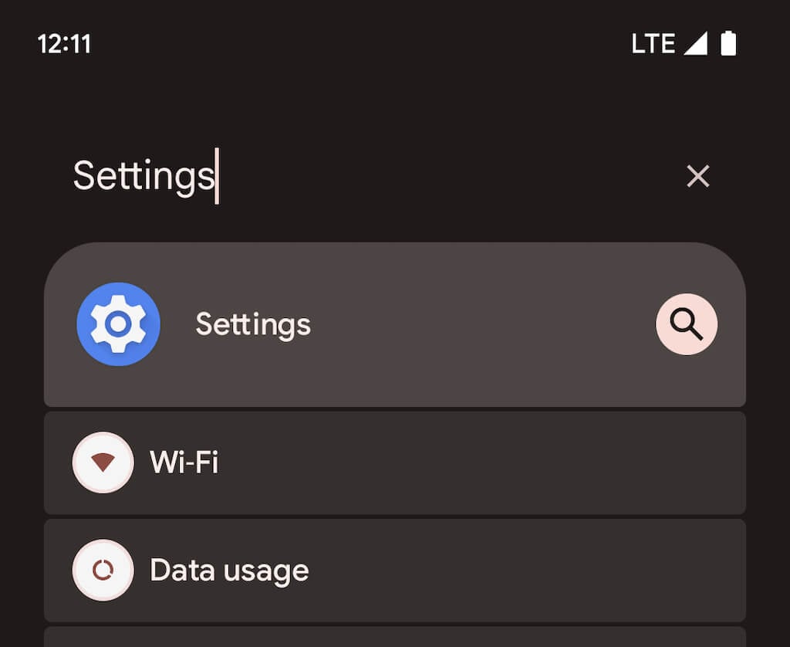790x647 pixels.
Task: Tap the battery icon in status bar
Action: 728,44
